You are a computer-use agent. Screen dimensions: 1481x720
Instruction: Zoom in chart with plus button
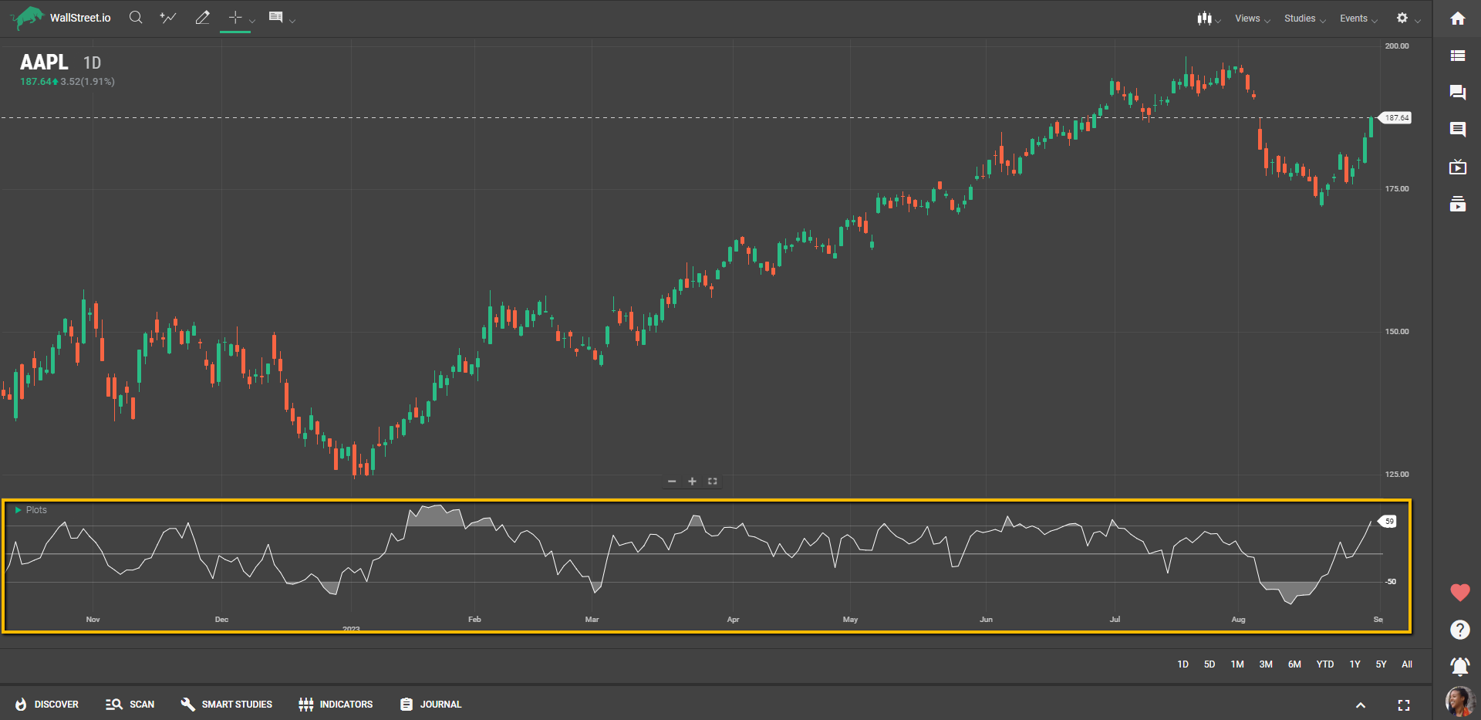[x=692, y=482]
